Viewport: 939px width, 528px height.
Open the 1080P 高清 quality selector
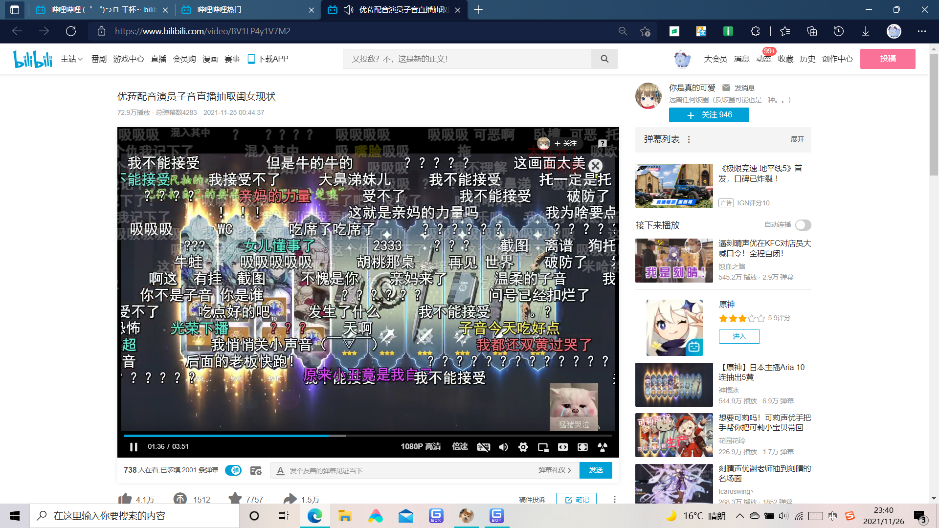pos(421,447)
